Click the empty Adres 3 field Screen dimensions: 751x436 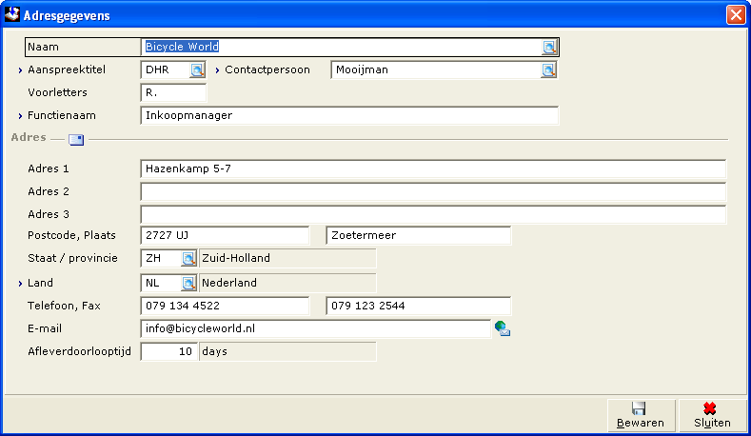pyautogui.click(x=433, y=214)
